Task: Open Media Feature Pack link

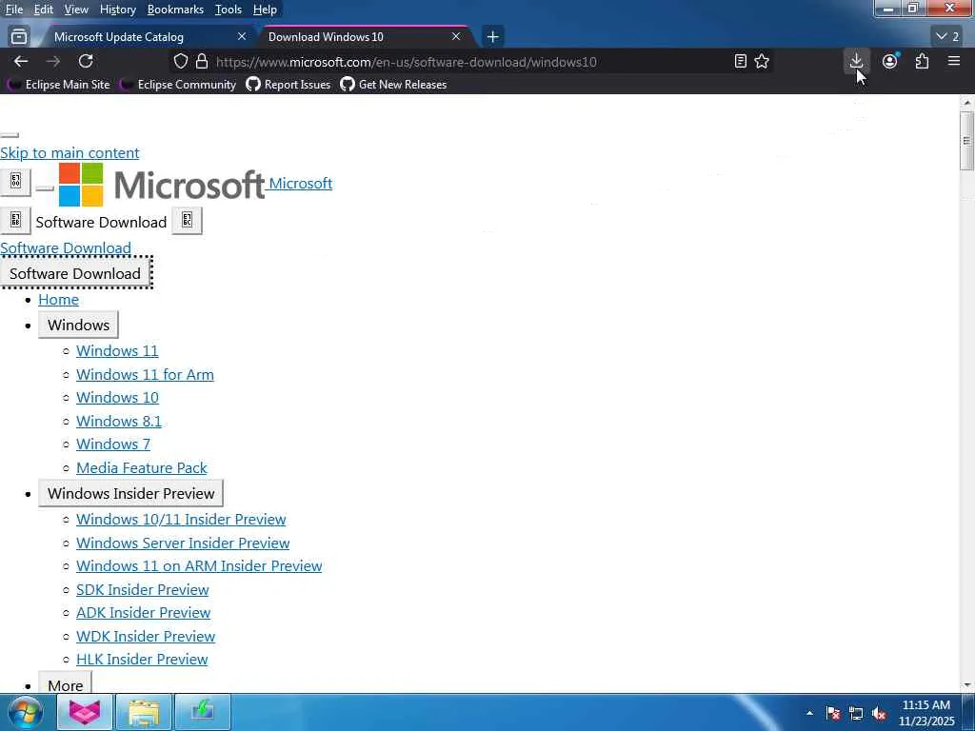Action: point(141,468)
